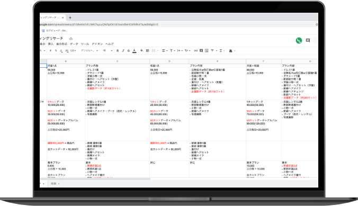Open the cell borders tool
This screenshot has height=206, width=358.
coord(148,50)
